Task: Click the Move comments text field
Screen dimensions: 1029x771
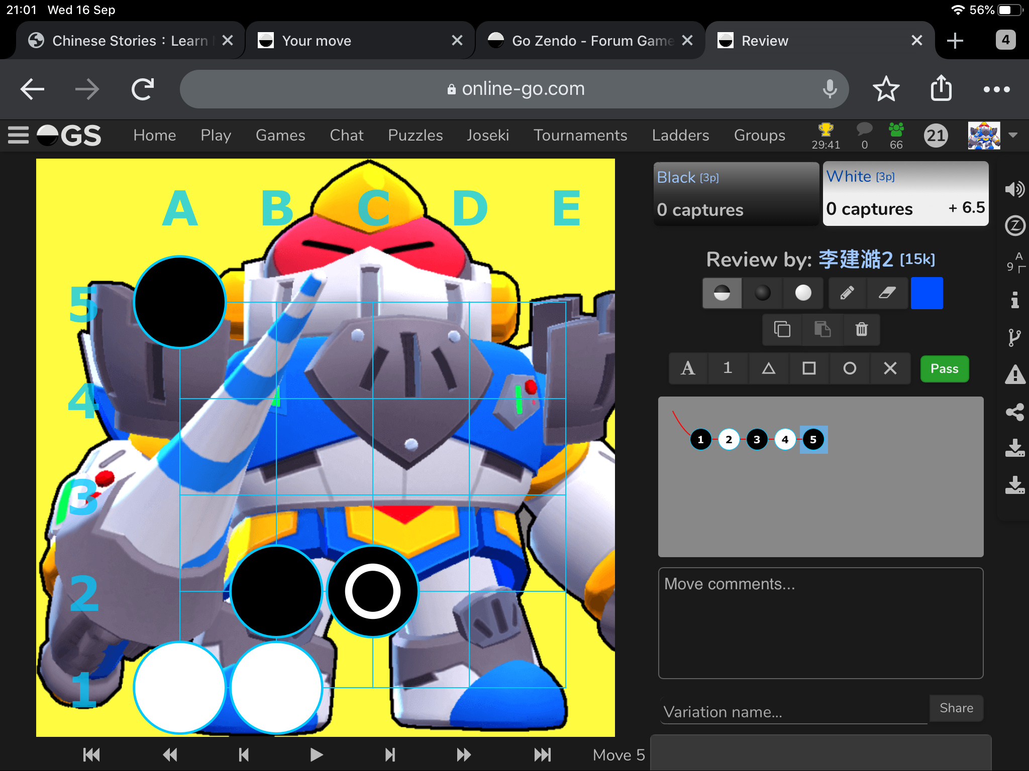Action: click(820, 622)
